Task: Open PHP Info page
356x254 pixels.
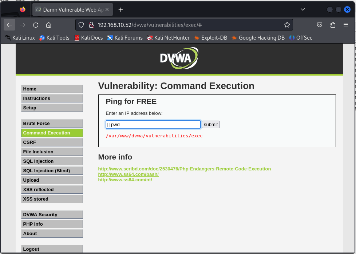Action: (52, 224)
